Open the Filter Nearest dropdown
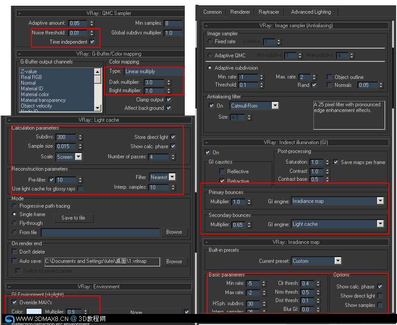 (172, 177)
